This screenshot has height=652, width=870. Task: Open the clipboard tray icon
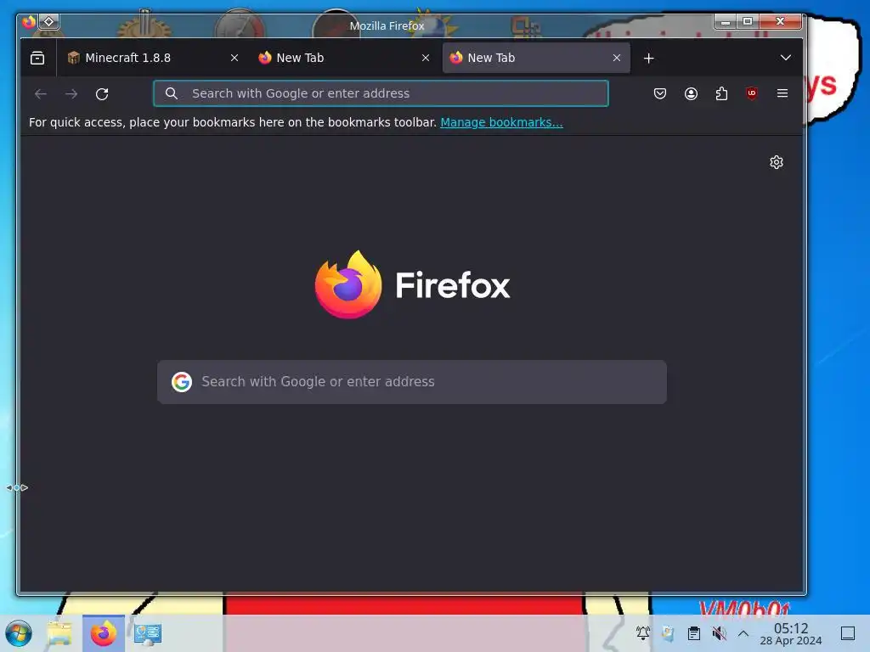[693, 632]
